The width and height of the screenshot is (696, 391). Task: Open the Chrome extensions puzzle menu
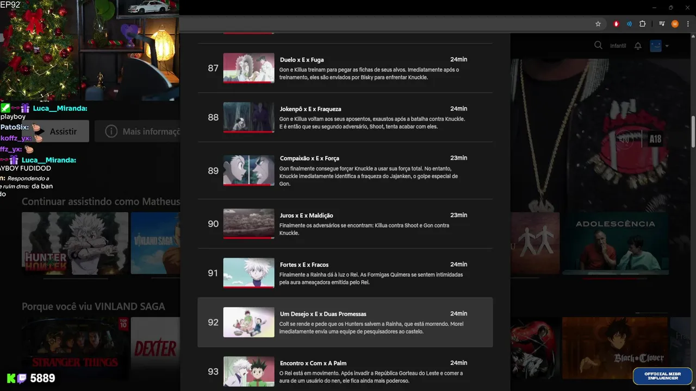643,24
